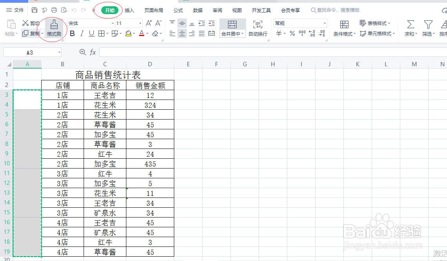Click the Print icon in quick access toolbar

click(54, 10)
